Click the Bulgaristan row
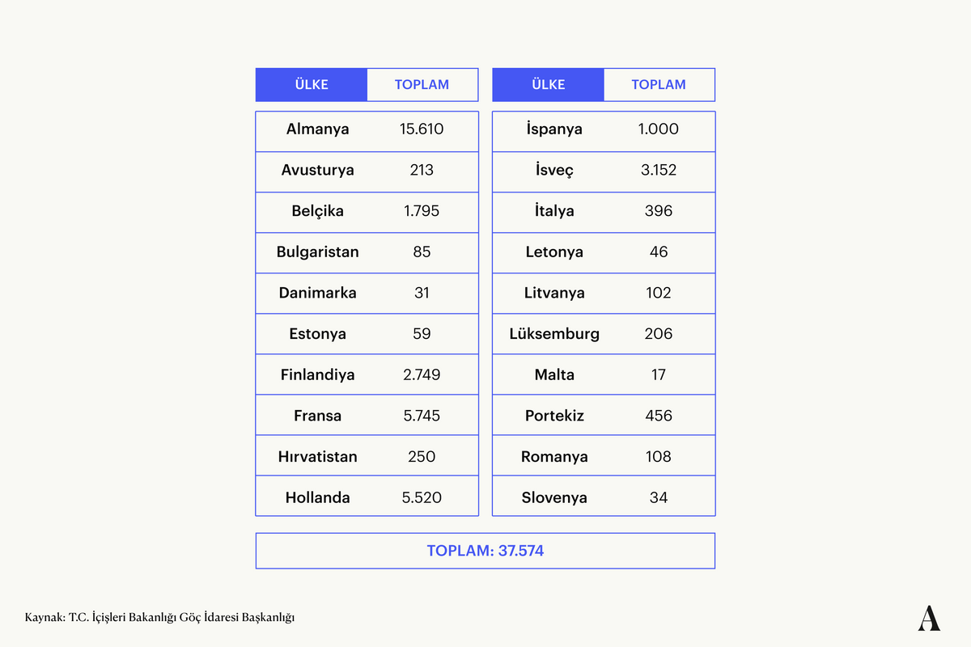Screen dimensions: 971x647 pyautogui.click(x=367, y=252)
